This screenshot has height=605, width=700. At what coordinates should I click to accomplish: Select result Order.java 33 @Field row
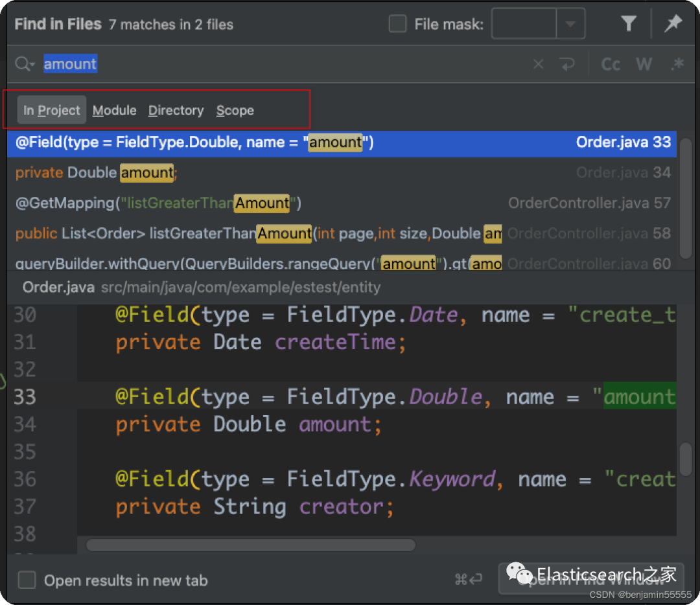tap(342, 143)
